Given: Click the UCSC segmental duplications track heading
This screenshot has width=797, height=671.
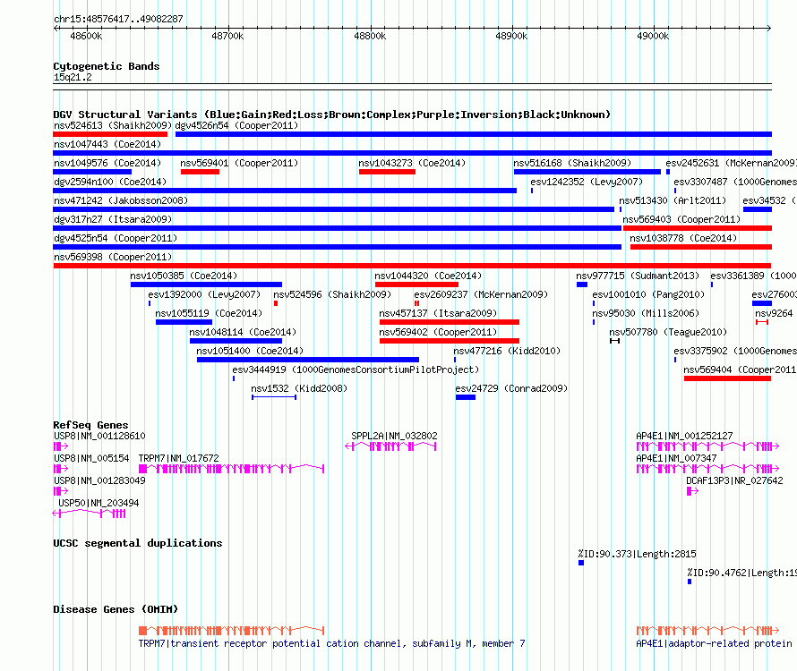Looking at the screenshot, I should (138, 543).
